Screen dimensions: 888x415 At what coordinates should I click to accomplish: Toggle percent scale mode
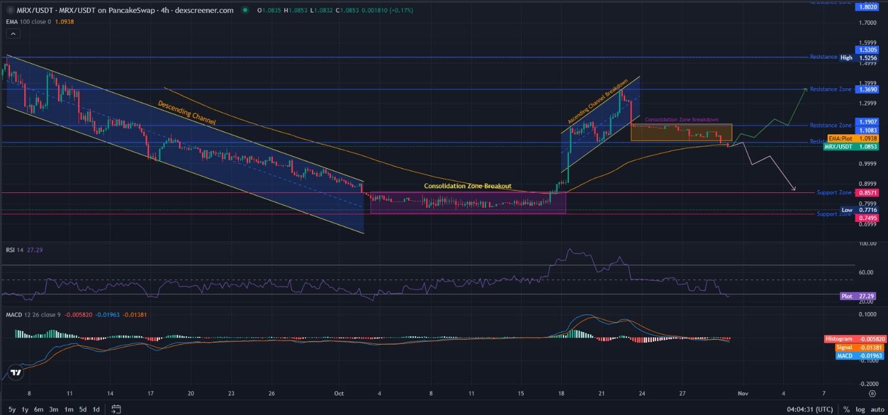847,409
